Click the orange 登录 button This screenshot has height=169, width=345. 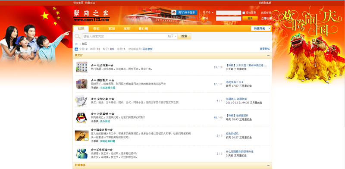click(x=250, y=19)
